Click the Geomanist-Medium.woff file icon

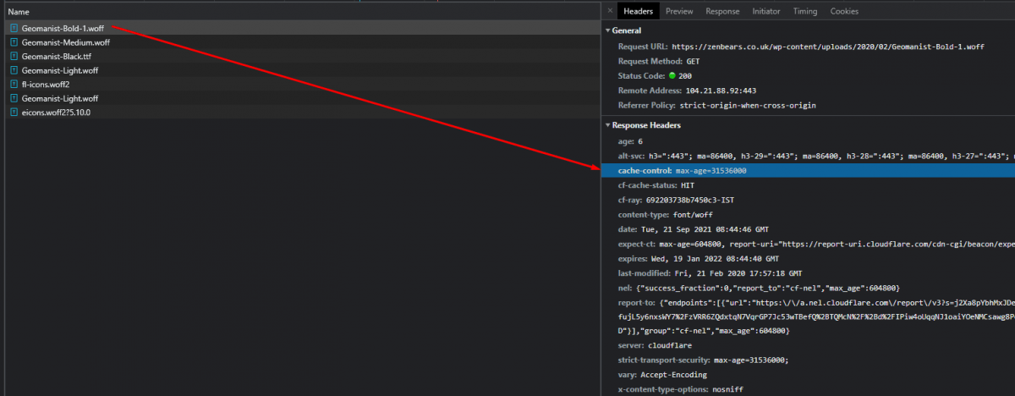[14, 42]
